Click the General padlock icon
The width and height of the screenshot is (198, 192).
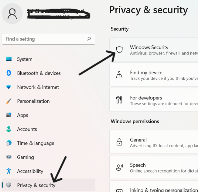[x=119, y=142]
